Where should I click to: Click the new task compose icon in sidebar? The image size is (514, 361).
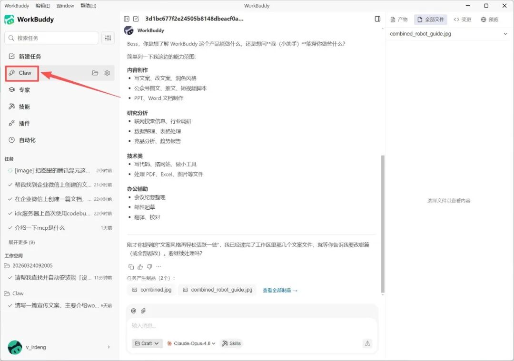click(x=12, y=56)
